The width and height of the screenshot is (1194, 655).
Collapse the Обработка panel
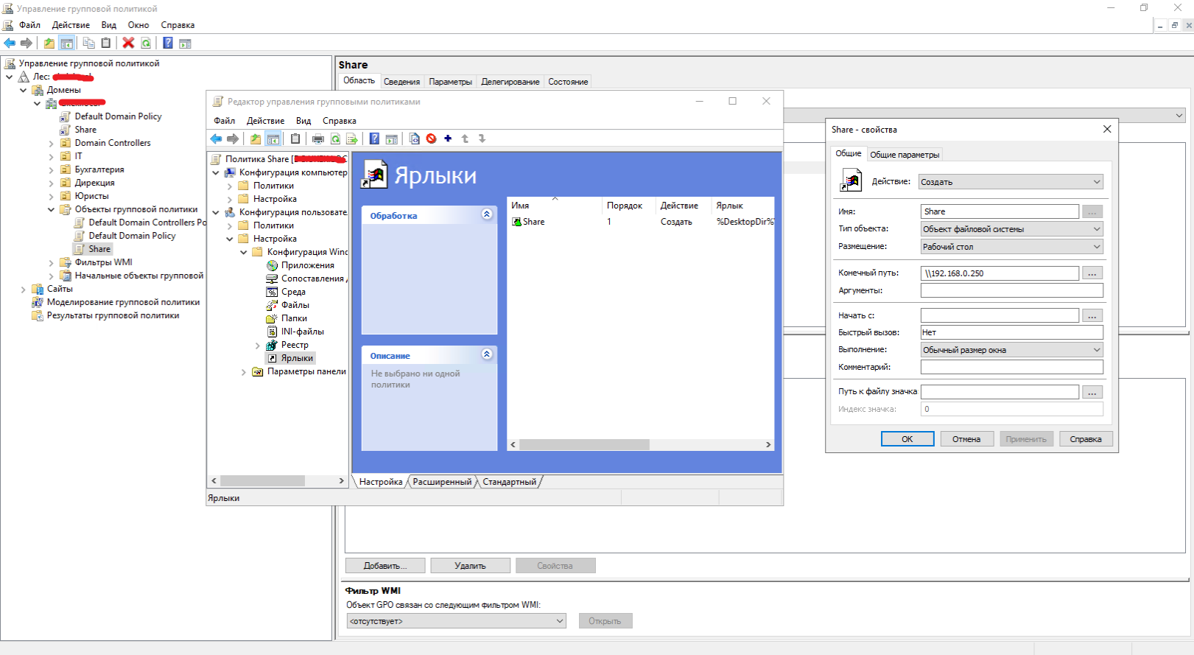[x=487, y=214]
